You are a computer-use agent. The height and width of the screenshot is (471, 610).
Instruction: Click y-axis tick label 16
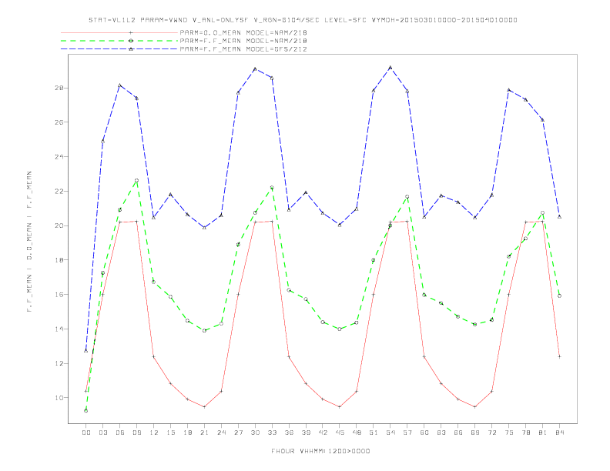pos(59,295)
